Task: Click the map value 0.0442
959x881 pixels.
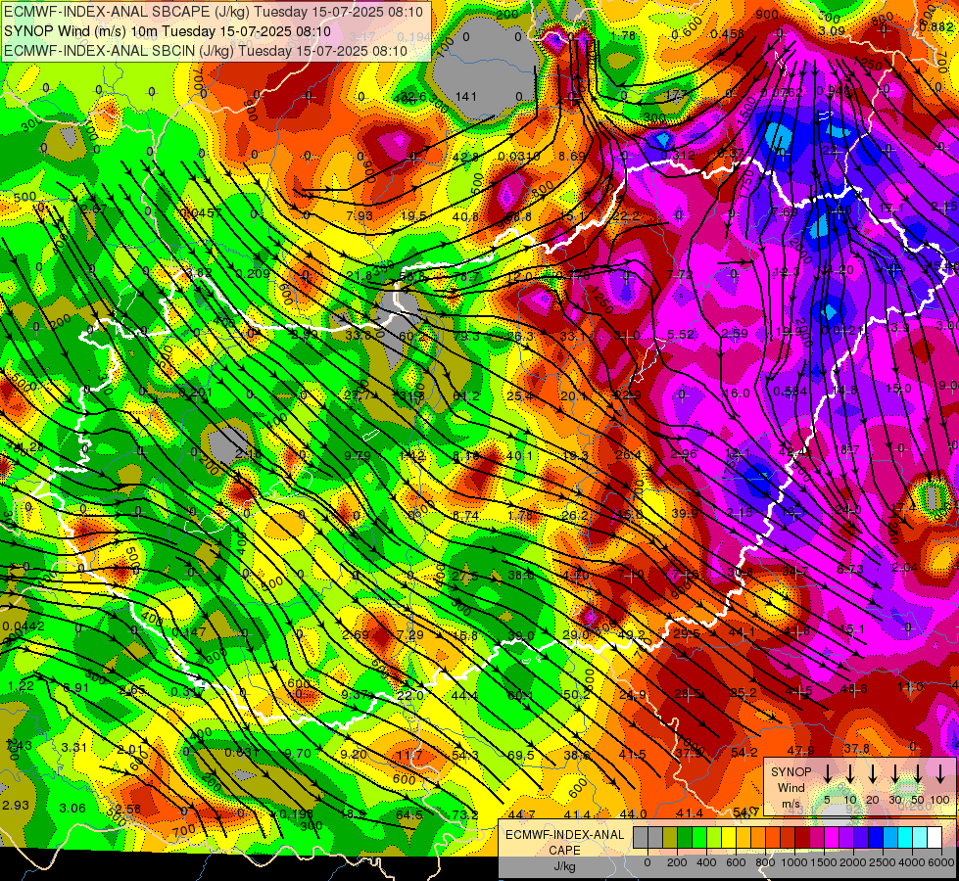Action: click(24, 626)
